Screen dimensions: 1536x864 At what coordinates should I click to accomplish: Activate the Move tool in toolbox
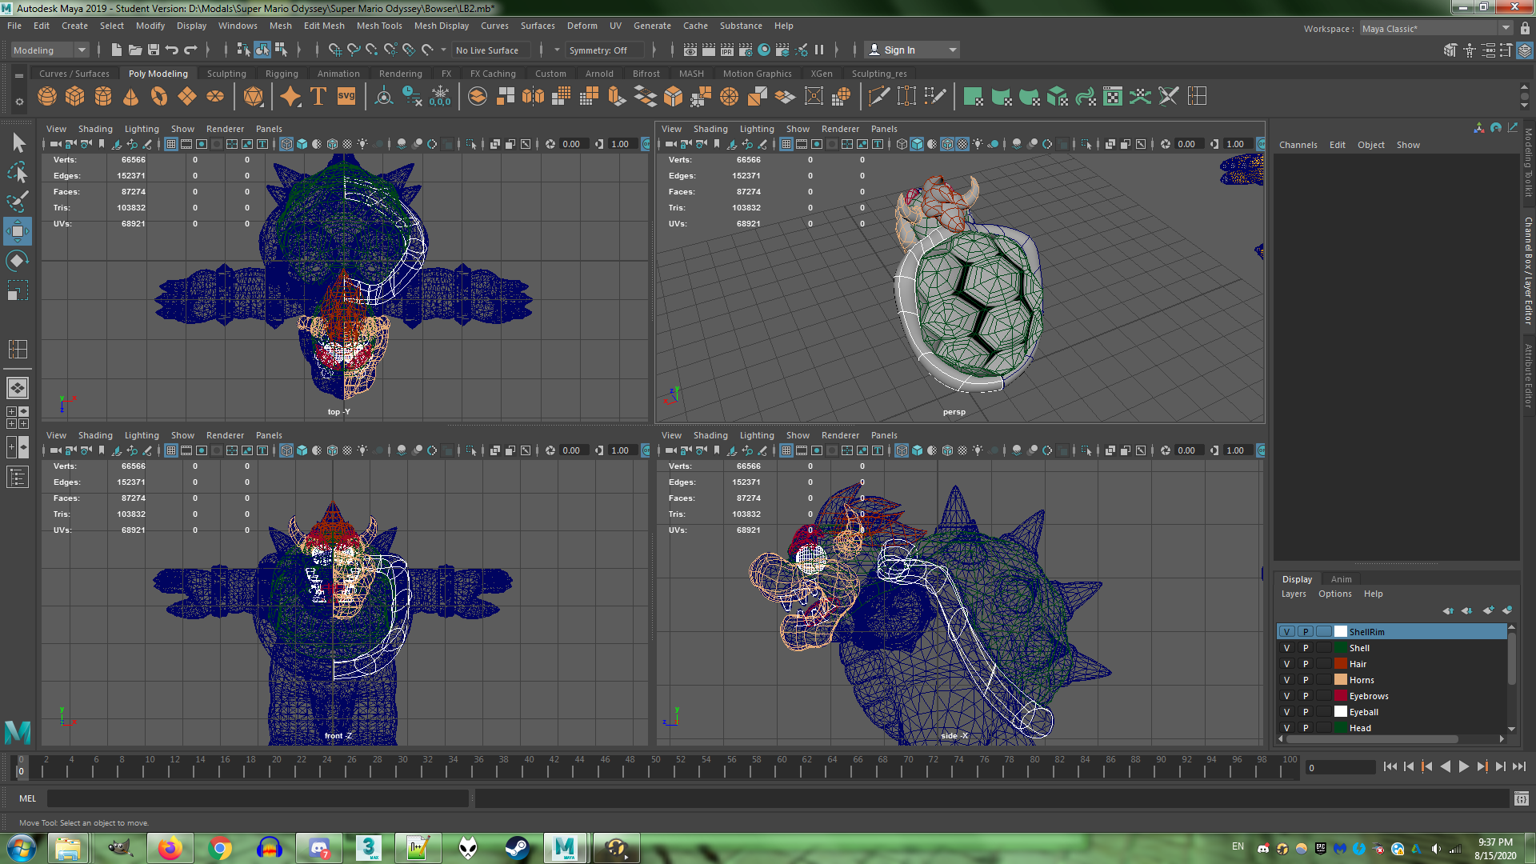coord(18,231)
